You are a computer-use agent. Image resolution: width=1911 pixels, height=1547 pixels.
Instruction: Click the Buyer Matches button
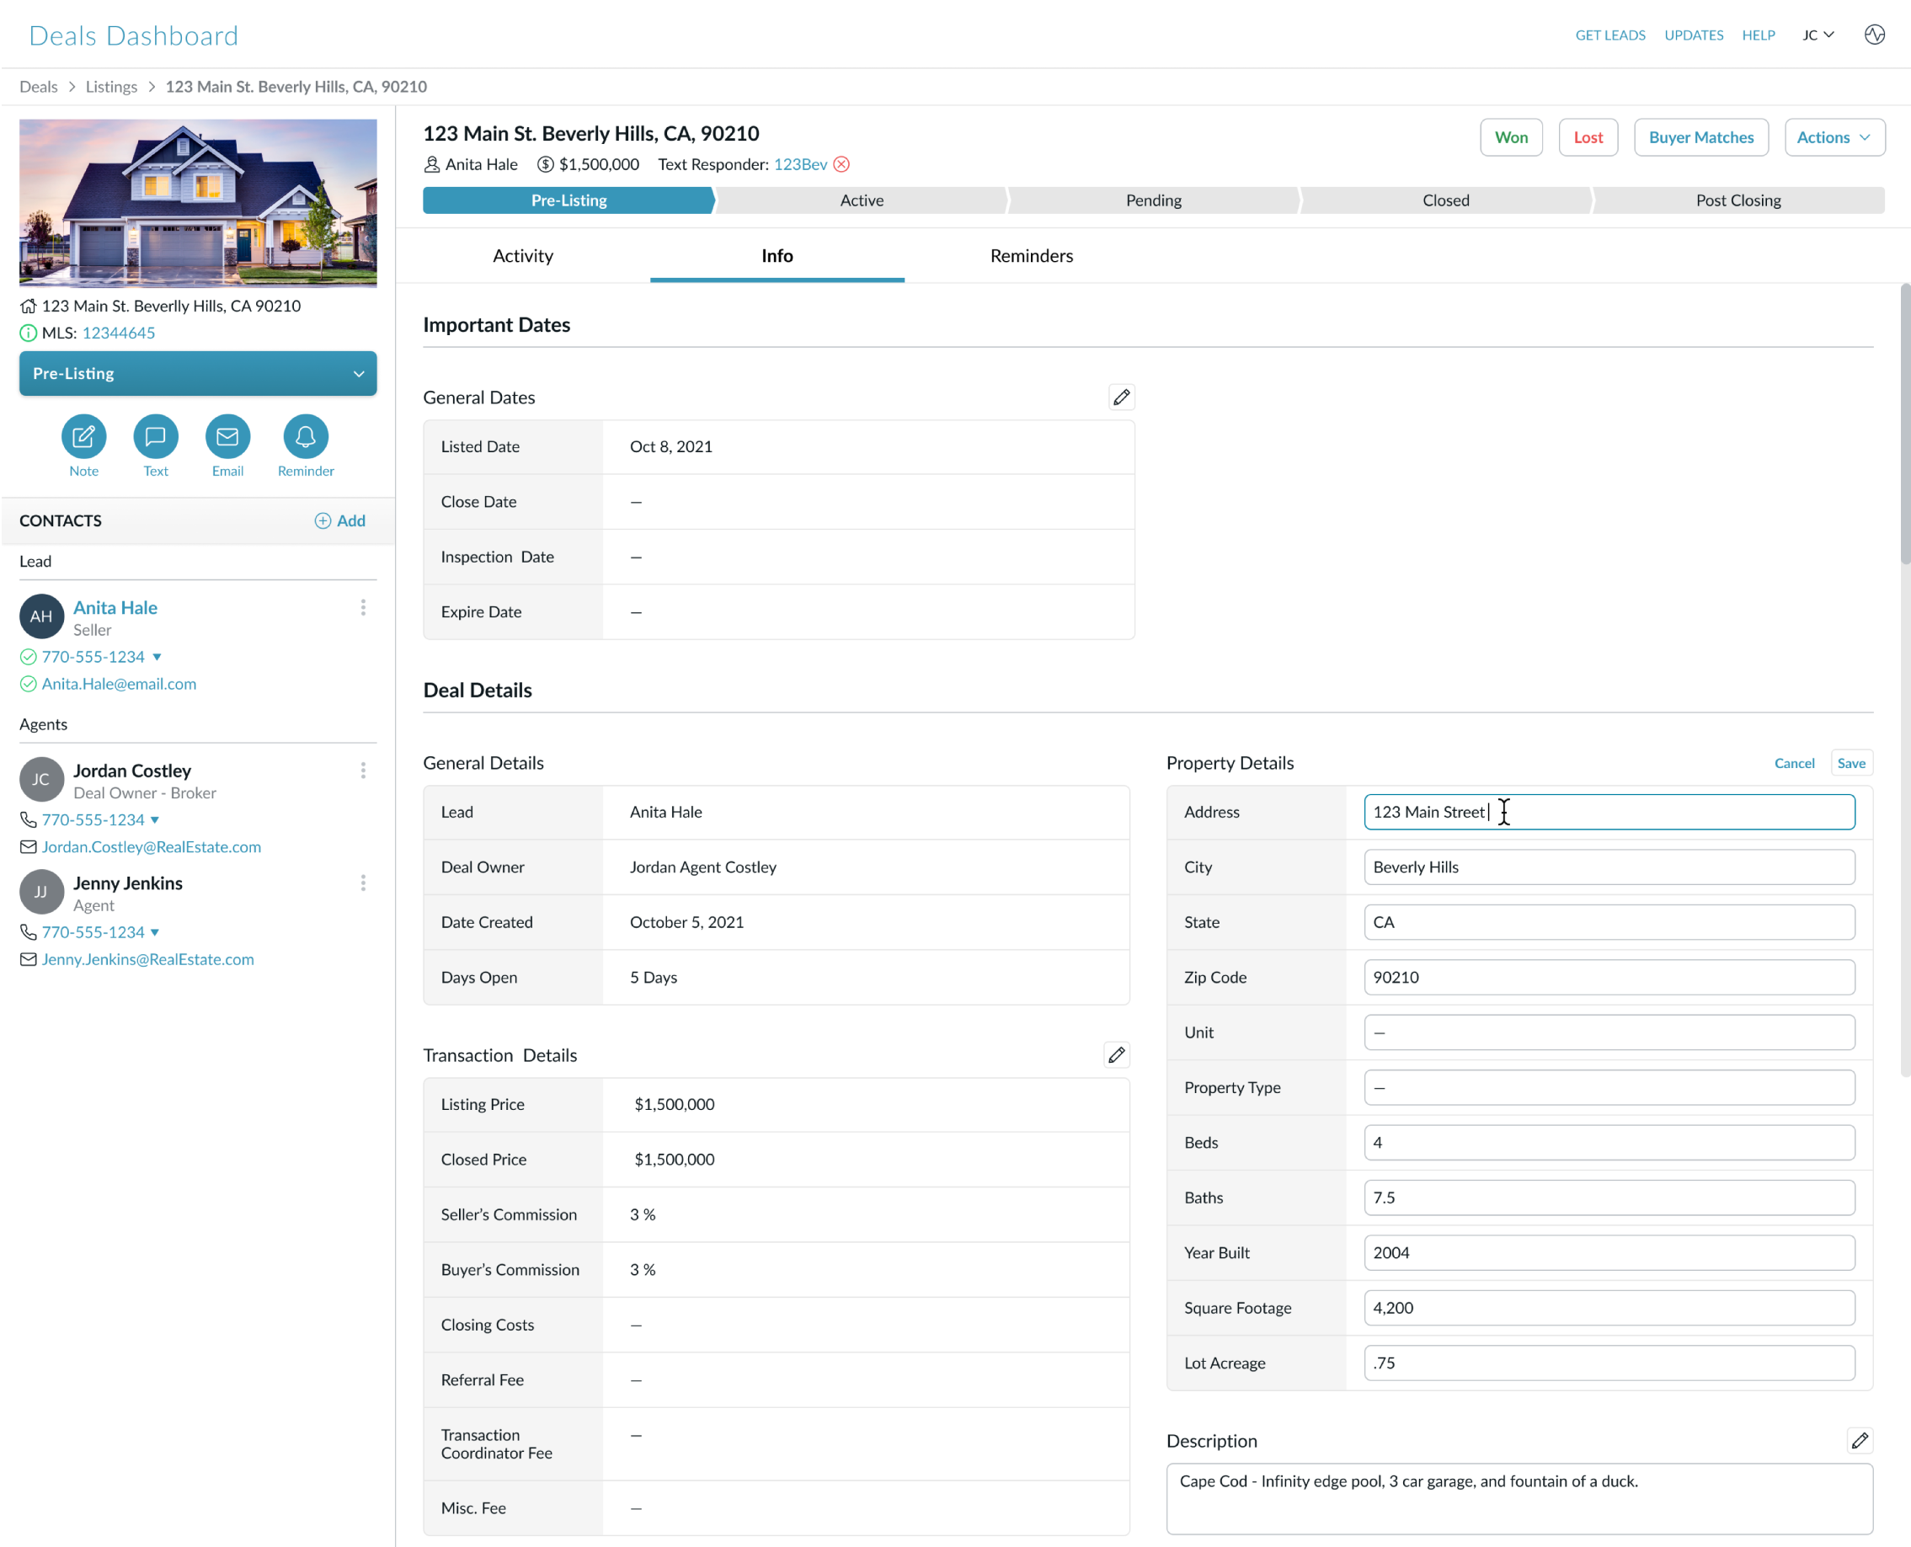tap(1701, 137)
